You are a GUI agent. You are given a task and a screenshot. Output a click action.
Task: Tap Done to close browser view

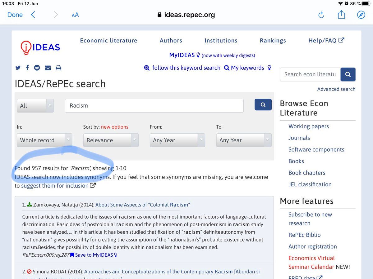(x=15, y=15)
